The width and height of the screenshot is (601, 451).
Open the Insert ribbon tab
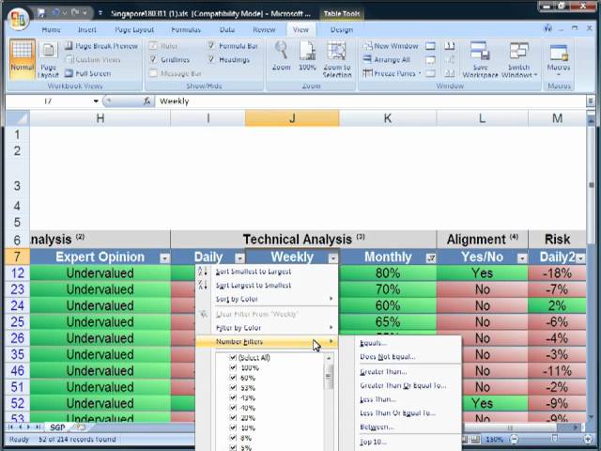coord(87,29)
